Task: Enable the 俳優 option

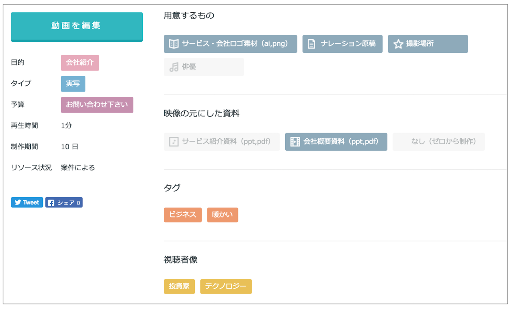Action: point(204,67)
